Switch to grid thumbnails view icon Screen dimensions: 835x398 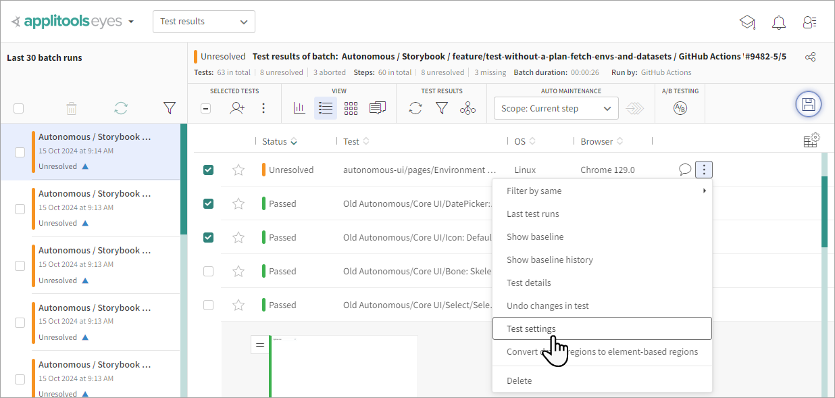pos(351,108)
